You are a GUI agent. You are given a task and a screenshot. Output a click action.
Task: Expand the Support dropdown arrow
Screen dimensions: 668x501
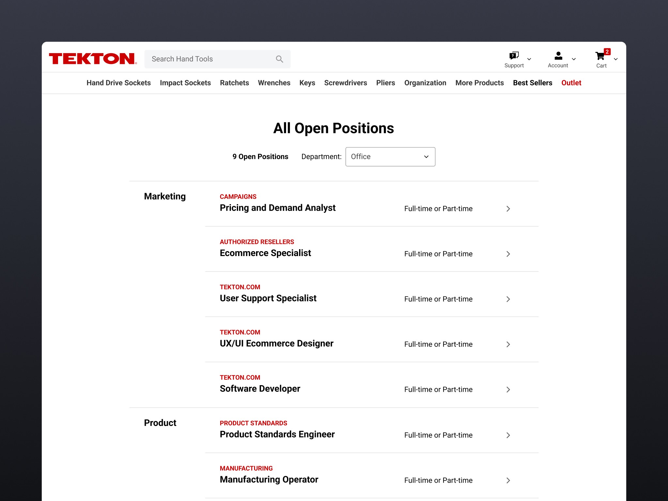pos(529,59)
